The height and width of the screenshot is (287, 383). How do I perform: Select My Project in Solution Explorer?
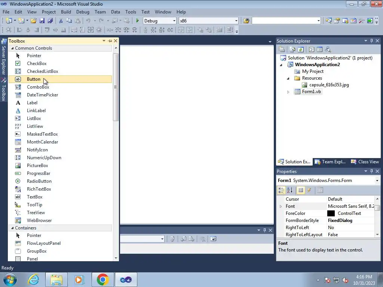point(313,71)
